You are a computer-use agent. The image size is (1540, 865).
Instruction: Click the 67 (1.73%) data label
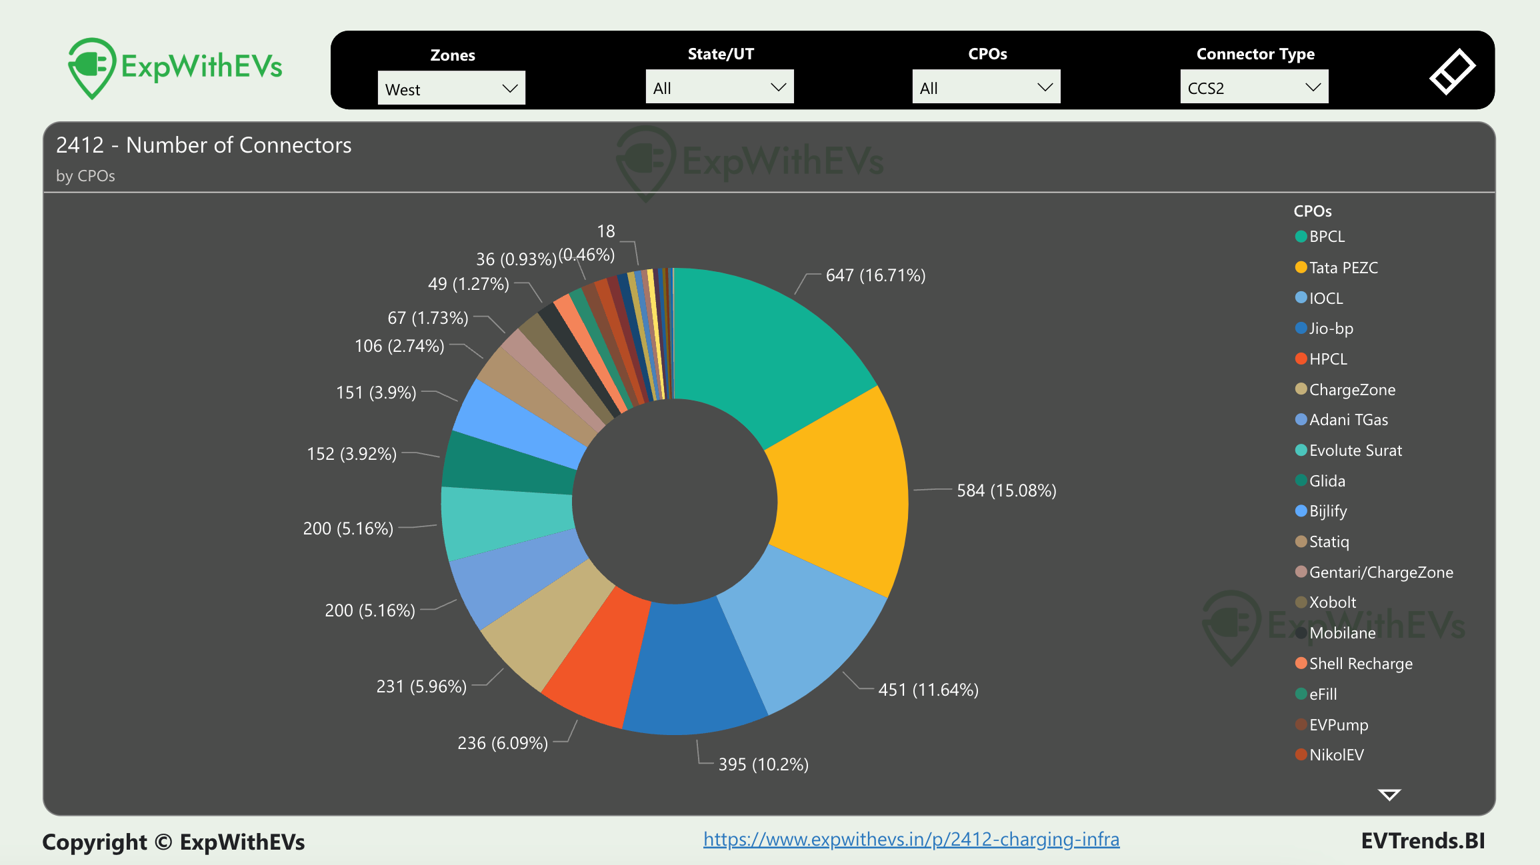pos(428,318)
